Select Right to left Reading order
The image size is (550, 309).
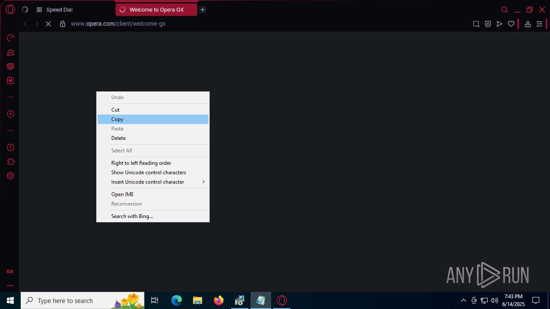[x=153, y=163]
